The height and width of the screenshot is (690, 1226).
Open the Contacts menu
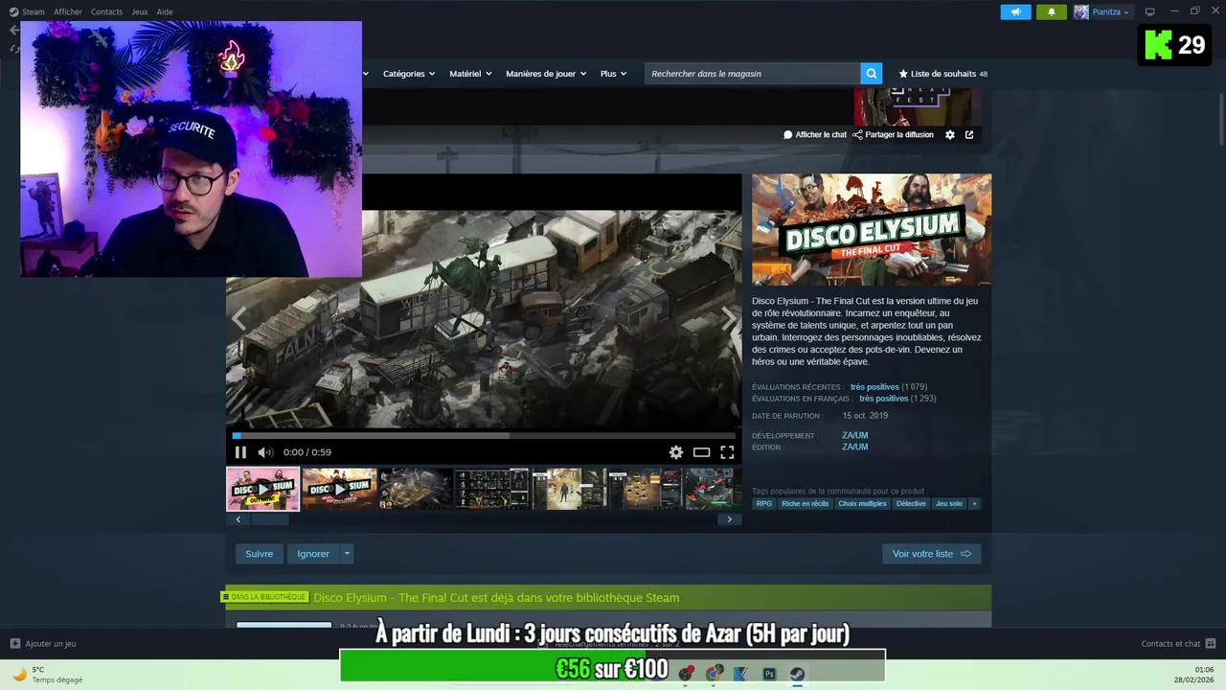point(106,11)
